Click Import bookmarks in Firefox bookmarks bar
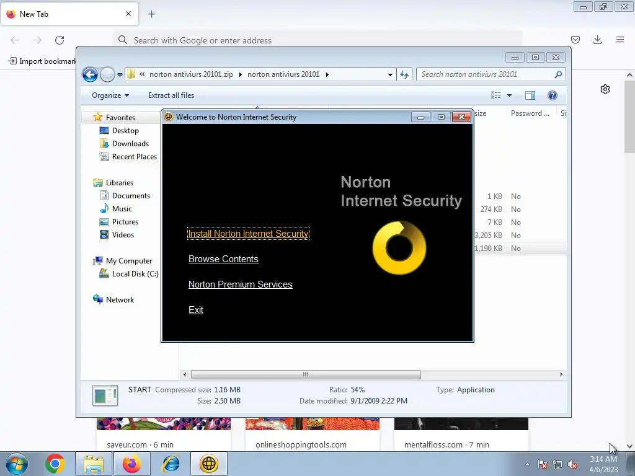The image size is (635, 476). pyautogui.click(x=42, y=61)
